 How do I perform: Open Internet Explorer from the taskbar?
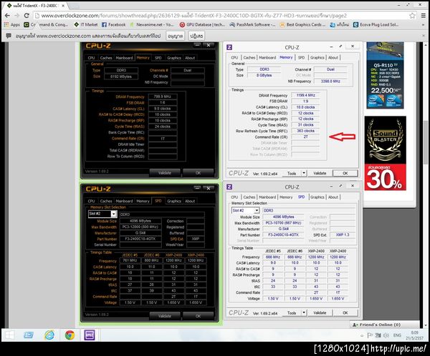[x=49, y=335]
